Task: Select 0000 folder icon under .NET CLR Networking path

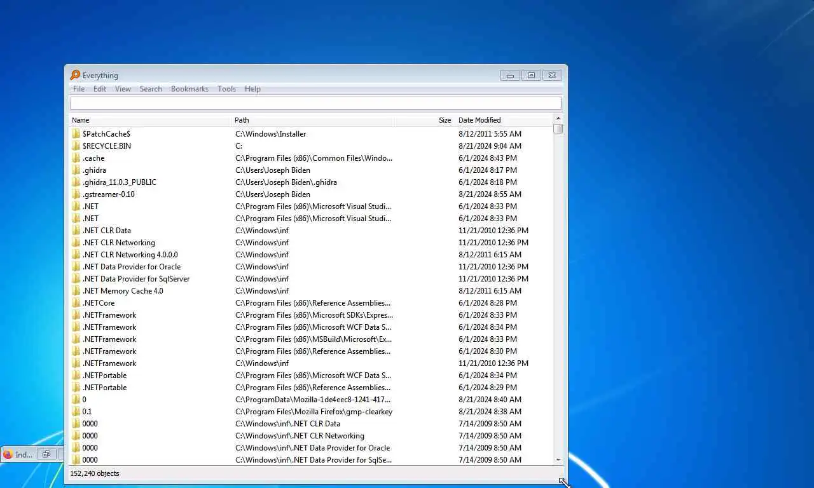Action: [76, 436]
